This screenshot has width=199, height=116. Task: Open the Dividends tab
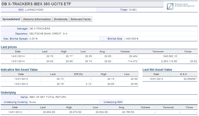[61, 19]
